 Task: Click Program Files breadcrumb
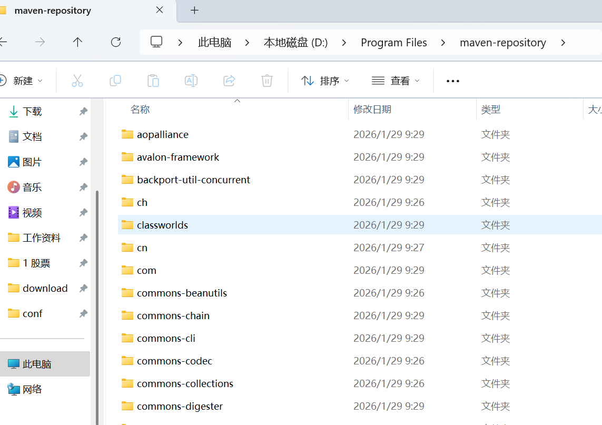tap(393, 42)
